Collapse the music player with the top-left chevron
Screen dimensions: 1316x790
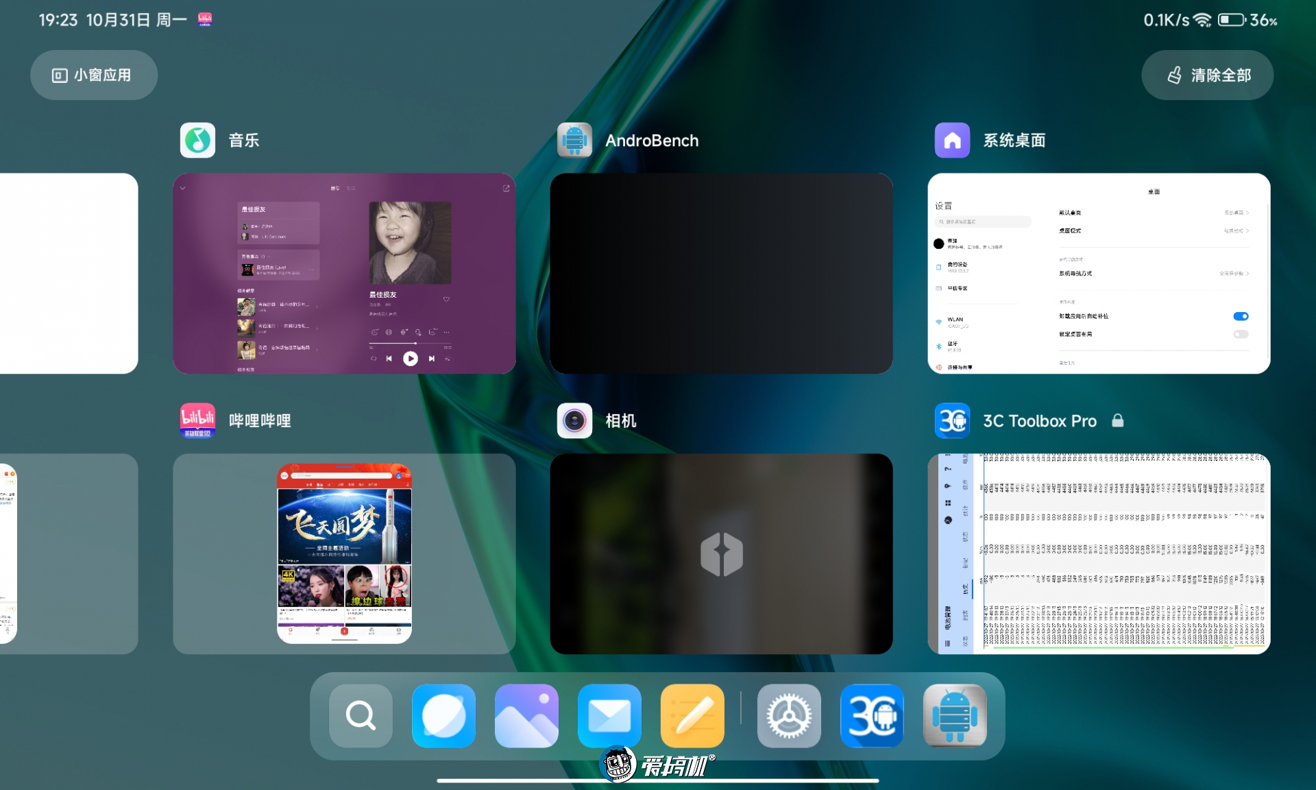pyautogui.click(x=182, y=187)
